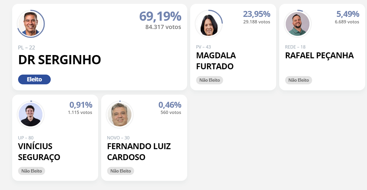Open the Magdala Furtado portrait photo
This screenshot has width=367, height=190.
coord(209,24)
